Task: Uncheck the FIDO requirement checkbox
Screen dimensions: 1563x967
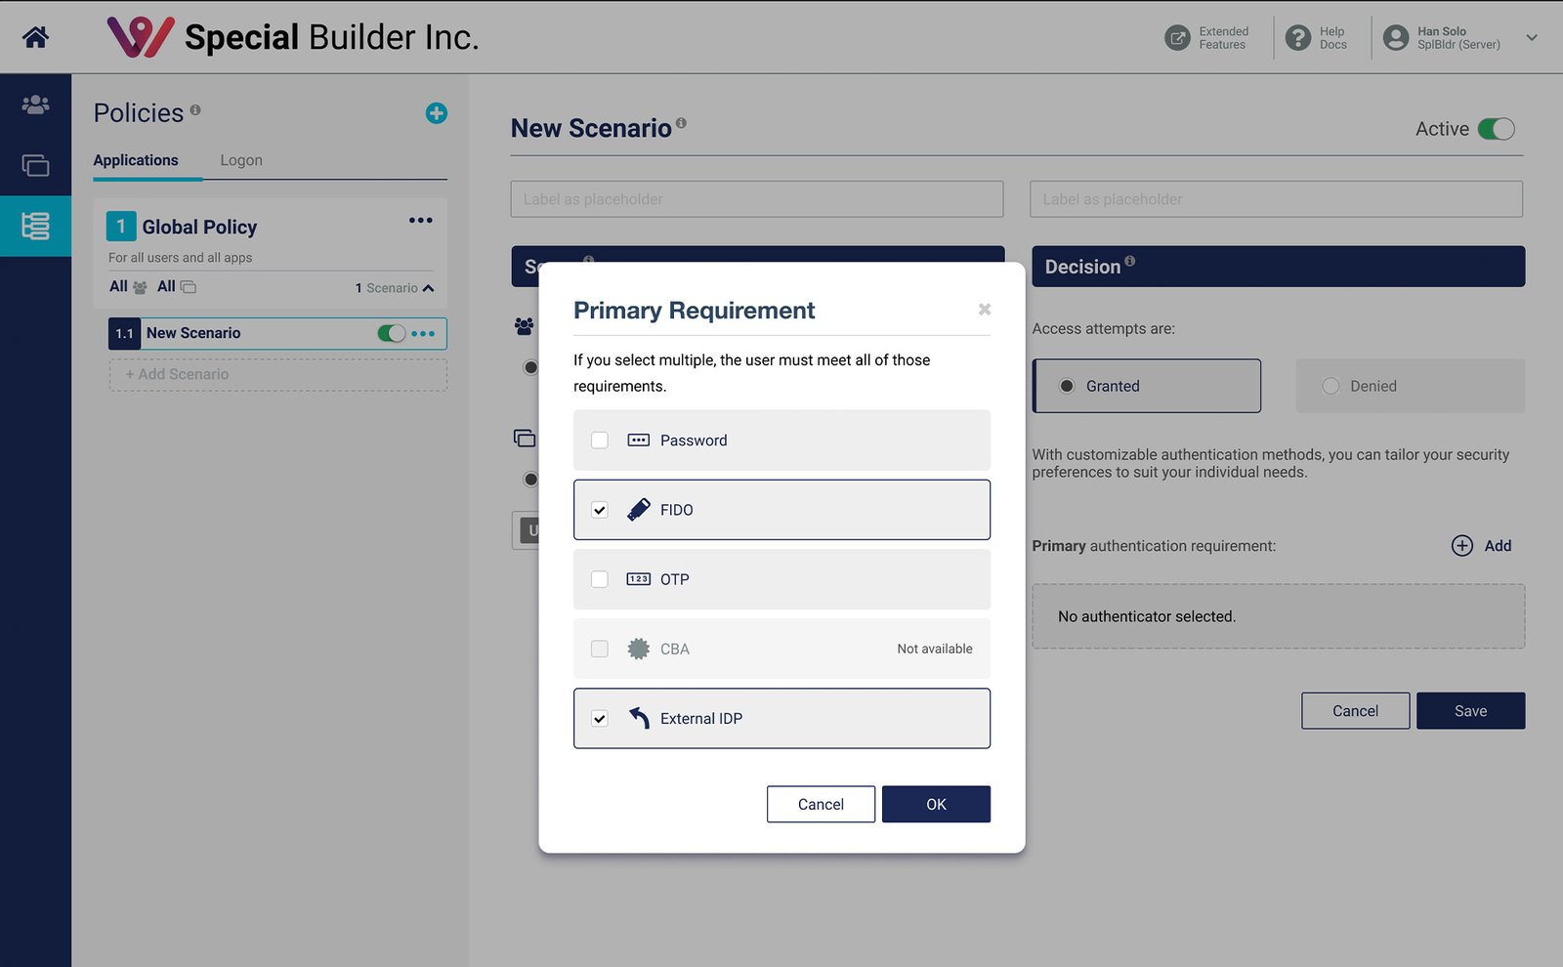Action: 600,510
